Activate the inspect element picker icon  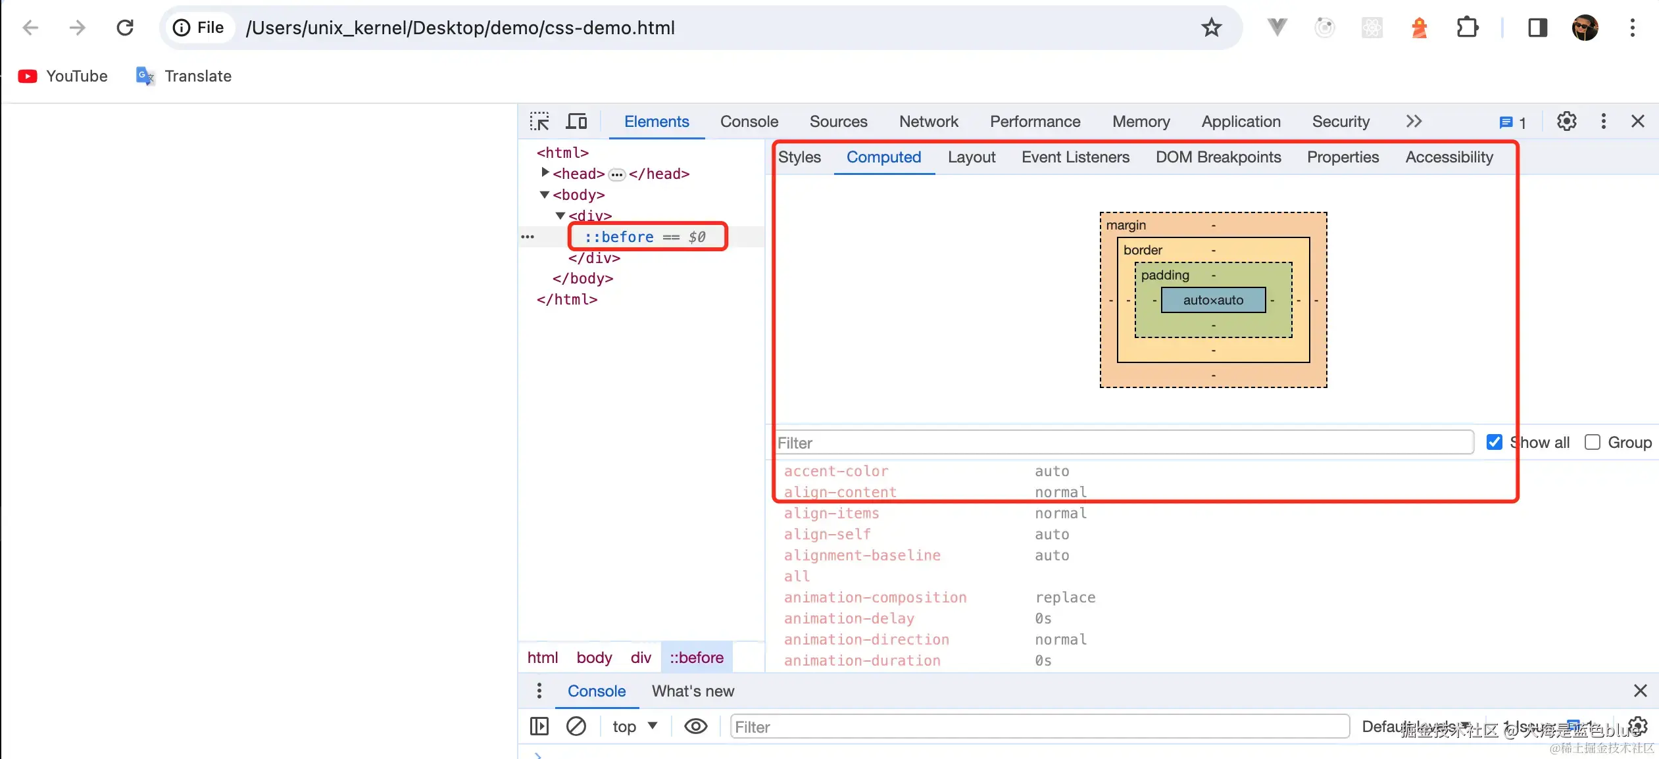(x=539, y=122)
